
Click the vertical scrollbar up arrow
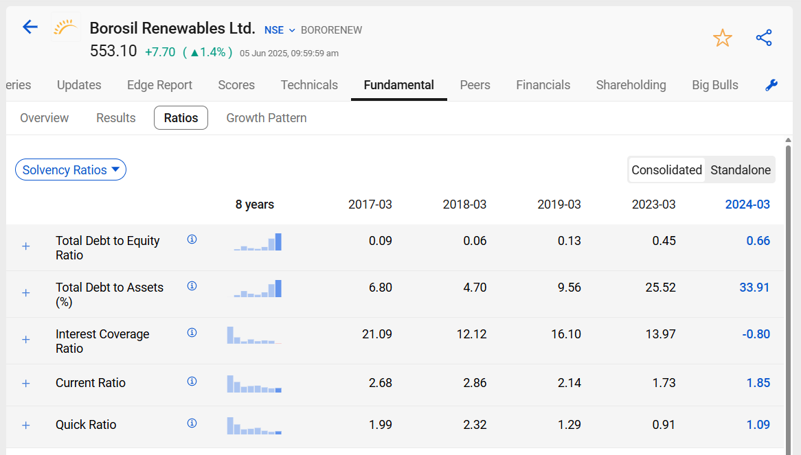click(788, 140)
